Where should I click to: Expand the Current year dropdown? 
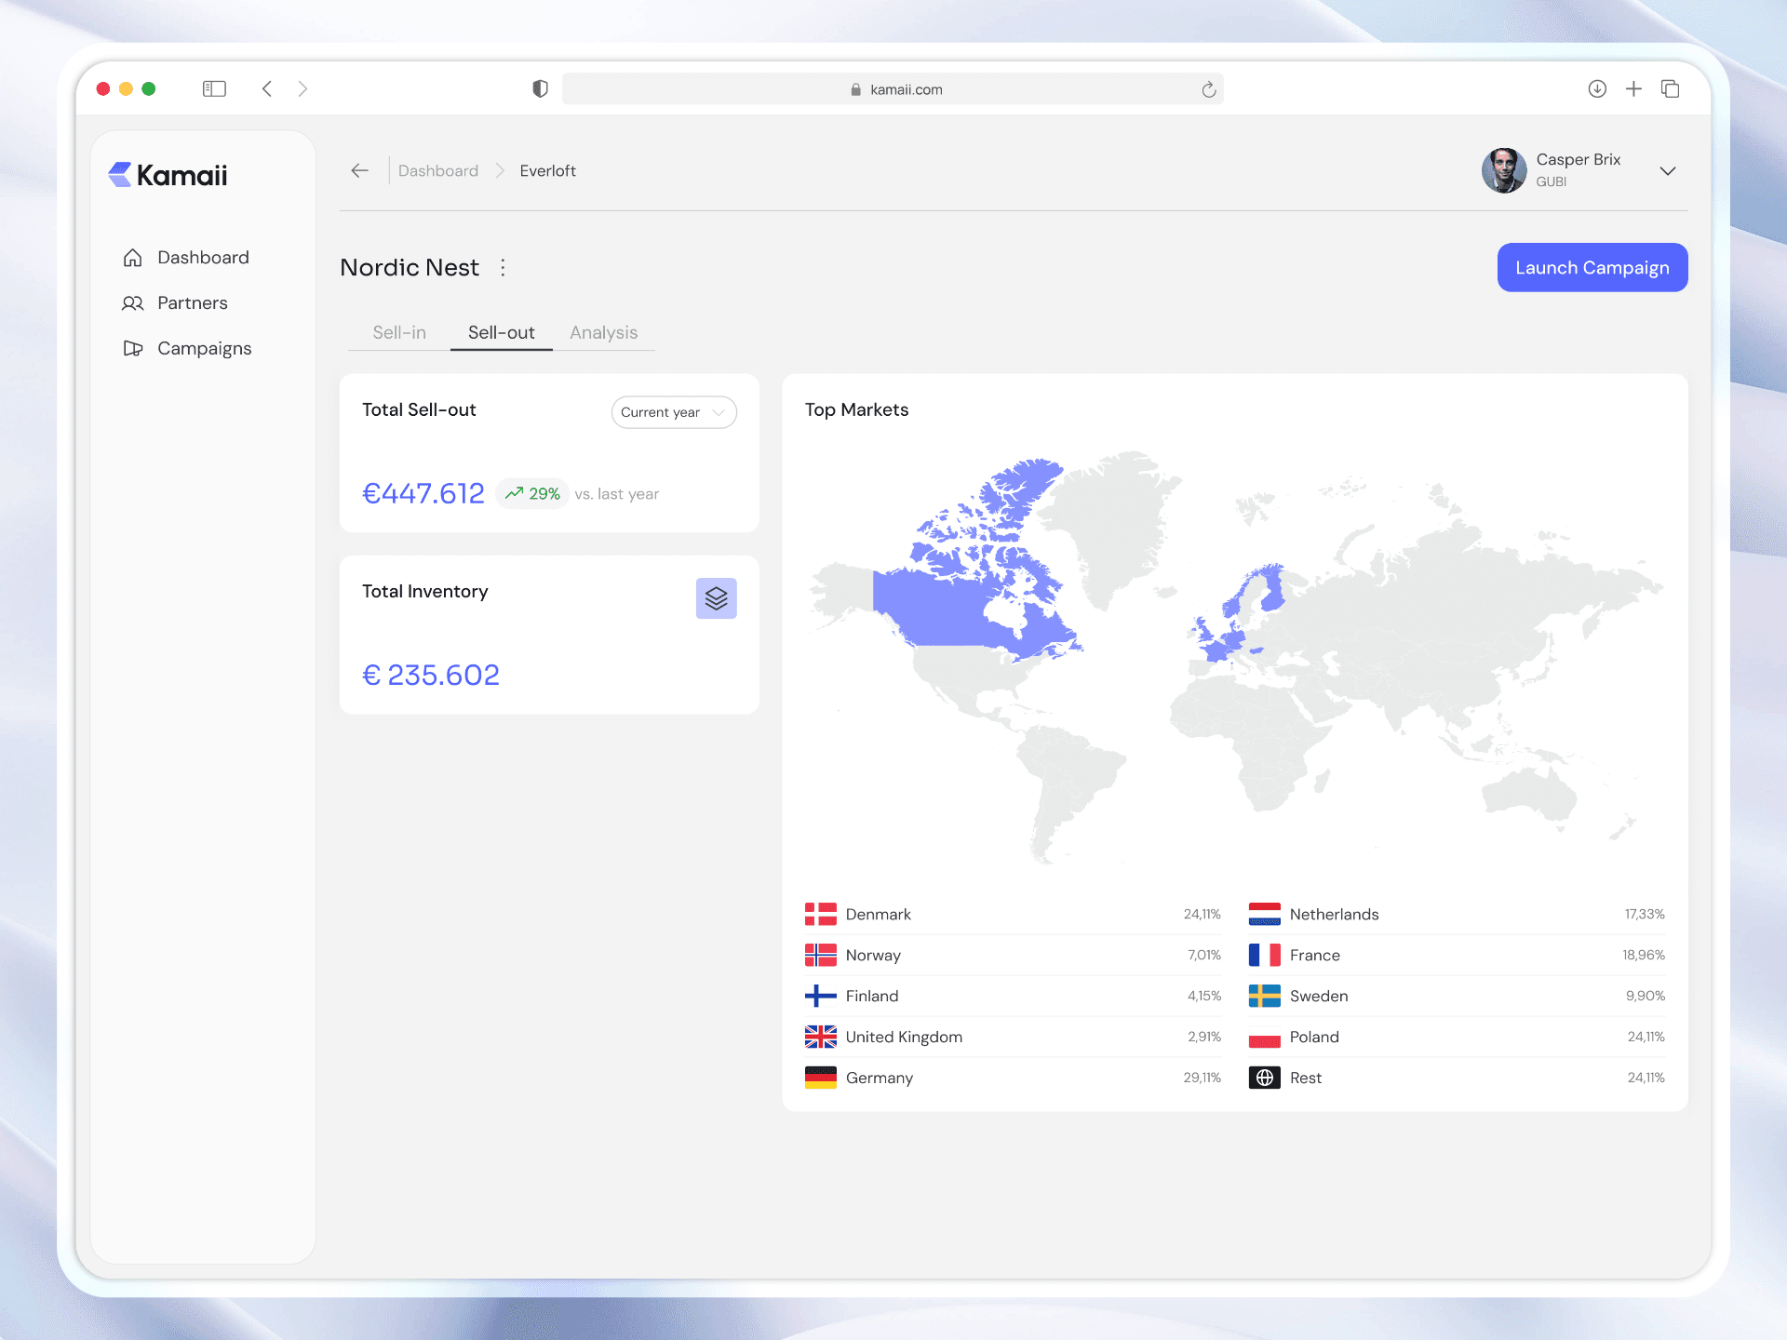(674, 412)
